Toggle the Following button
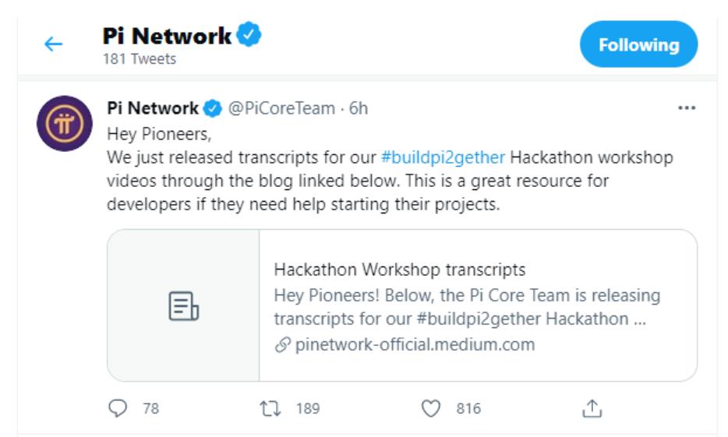The image size is (728, 437). click(638, 44)
